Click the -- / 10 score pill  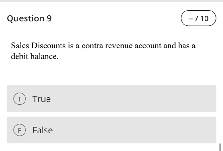198,18
